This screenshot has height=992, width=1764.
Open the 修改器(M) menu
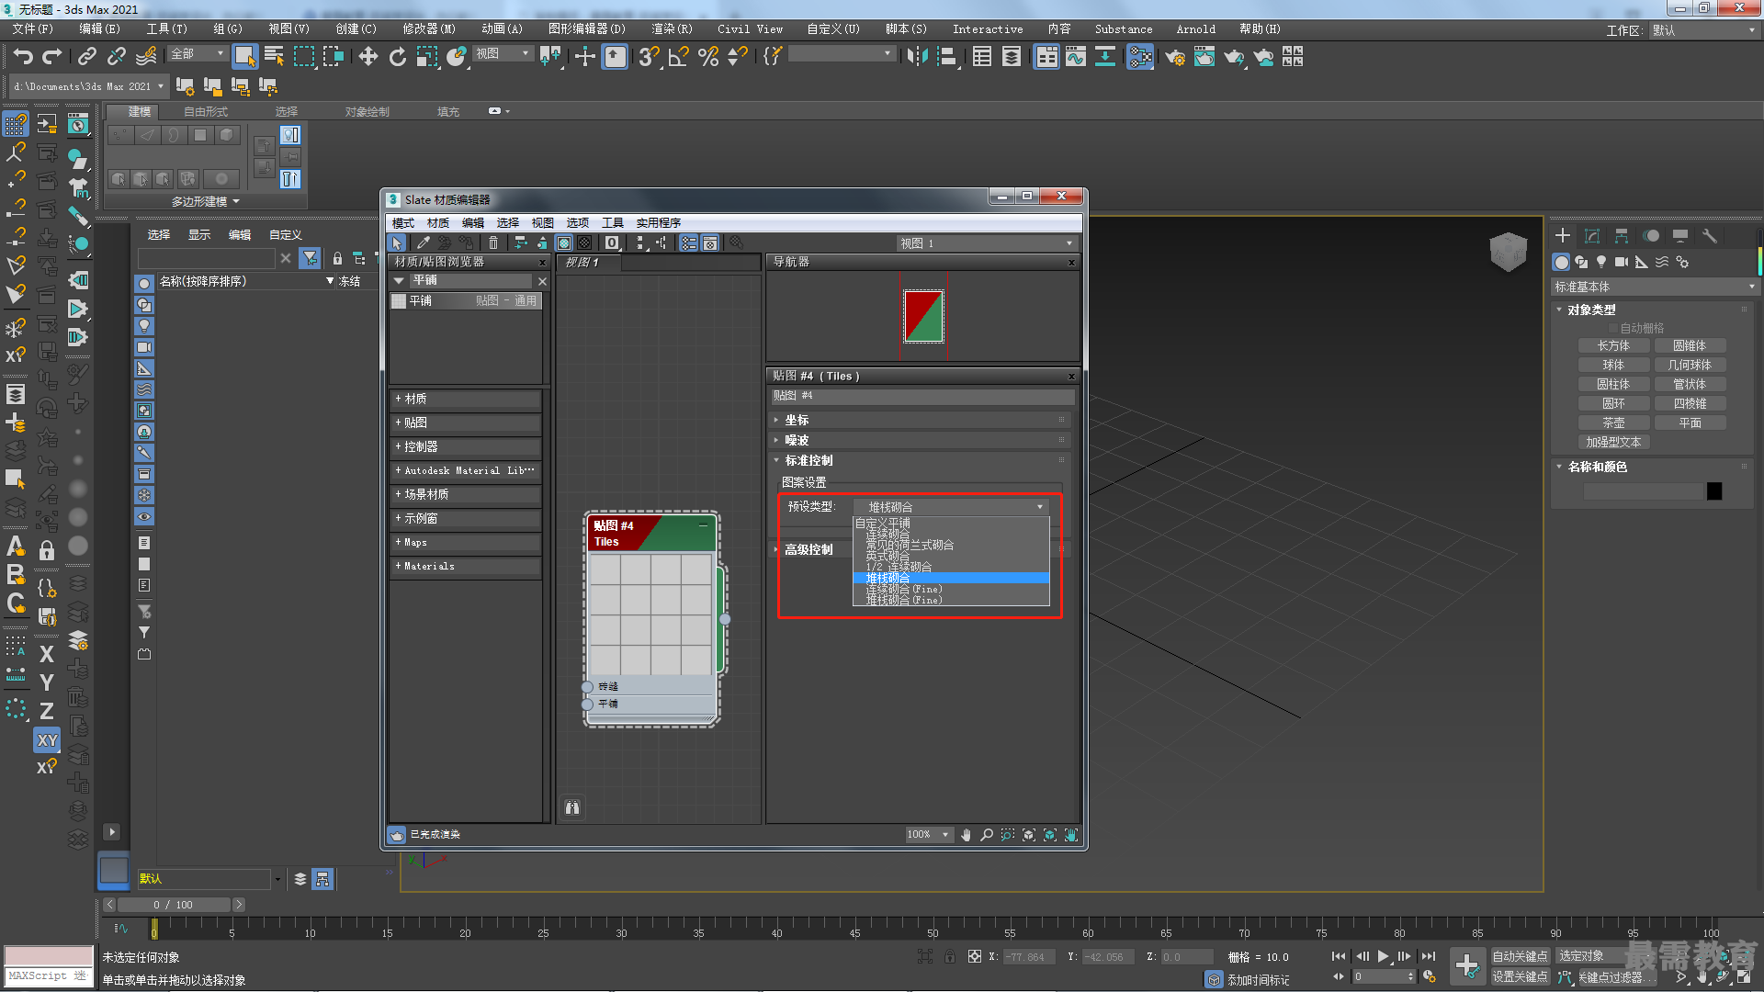[x=429, y=29]
